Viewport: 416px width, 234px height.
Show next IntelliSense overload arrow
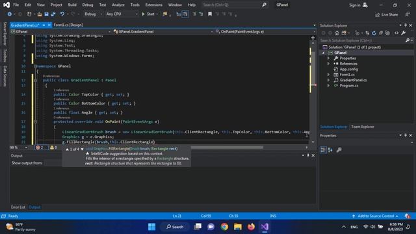pos(82,149)
